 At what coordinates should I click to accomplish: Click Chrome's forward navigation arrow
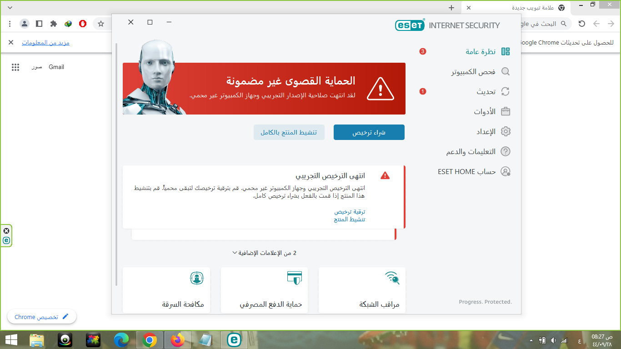coord(597,23)
